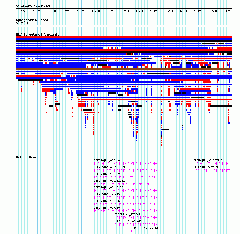Click CSF2RA|NM_001161531 transcript label
The width and height of the screenshot is (240, 234).
pyautogui.click(x=109, y=181)
